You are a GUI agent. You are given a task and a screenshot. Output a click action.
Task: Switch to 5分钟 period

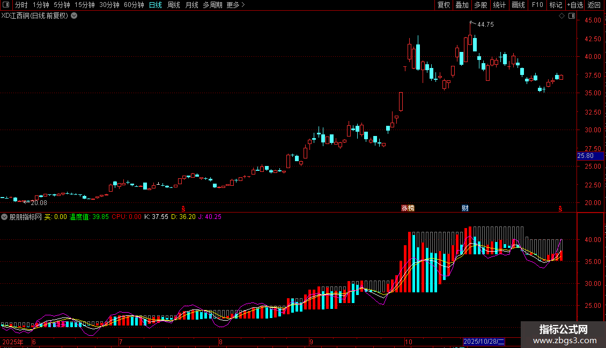[62, 5]
